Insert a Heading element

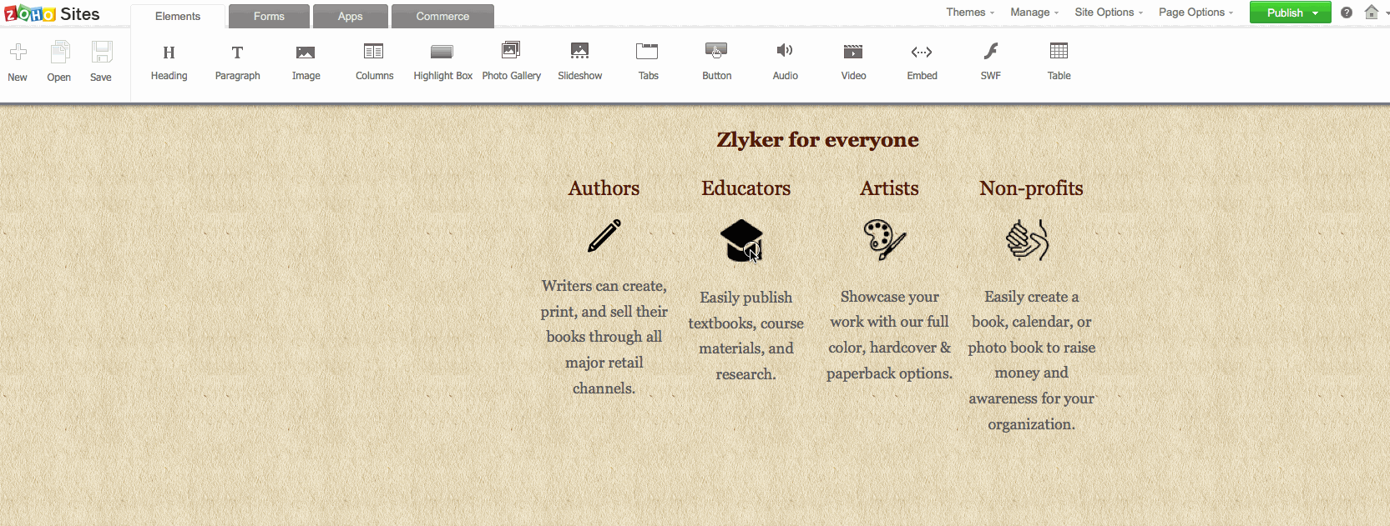[x=169, y=61]
